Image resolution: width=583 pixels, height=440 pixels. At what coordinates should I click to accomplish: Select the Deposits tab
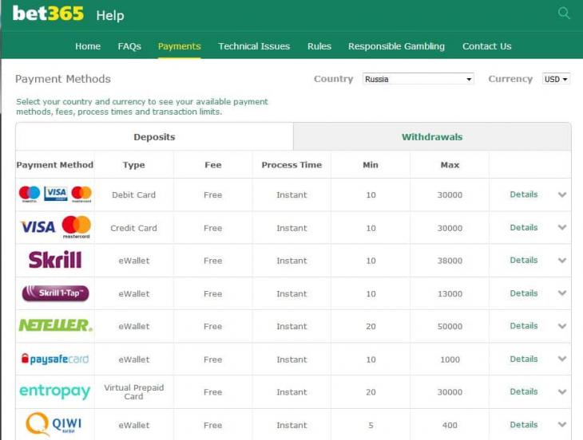pos(154,137)
